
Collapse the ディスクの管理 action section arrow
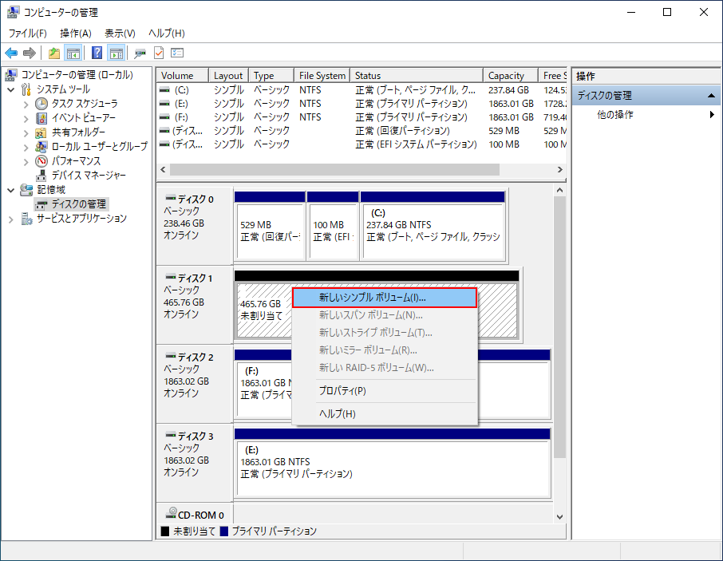711,96
